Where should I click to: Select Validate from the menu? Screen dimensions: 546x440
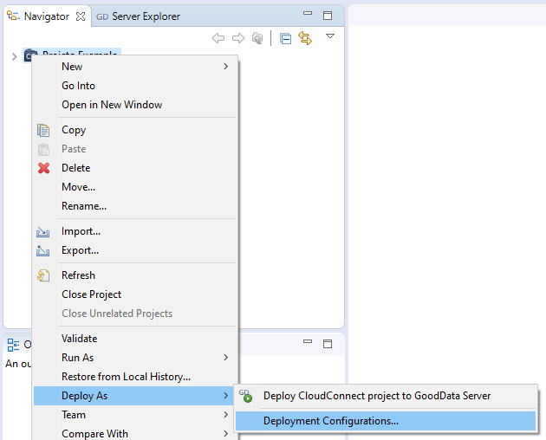136,339
